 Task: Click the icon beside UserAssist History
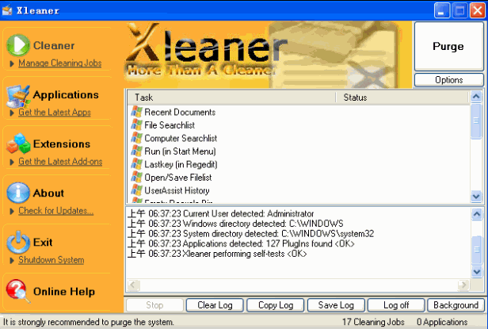click(x=136, y=190)
